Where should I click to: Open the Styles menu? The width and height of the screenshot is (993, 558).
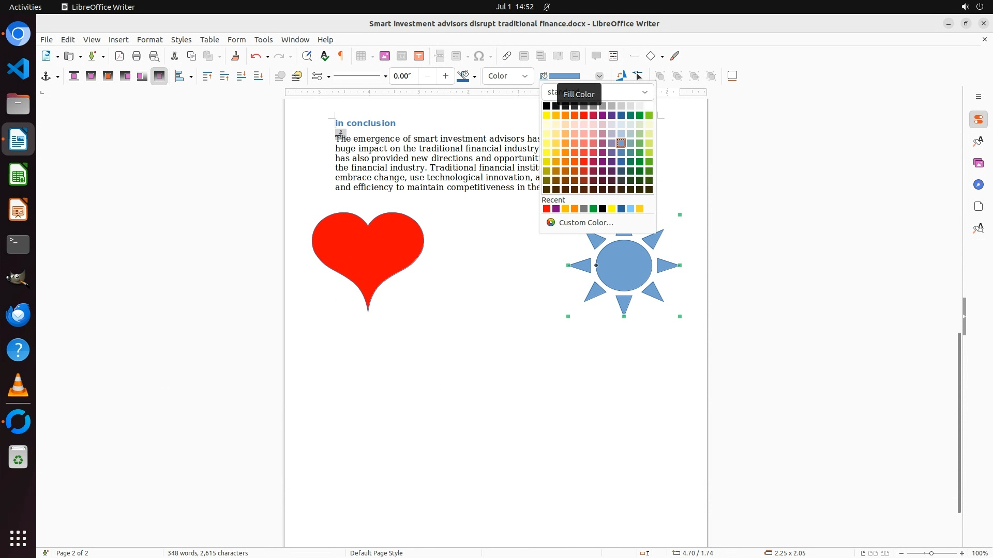click(181, 40)
